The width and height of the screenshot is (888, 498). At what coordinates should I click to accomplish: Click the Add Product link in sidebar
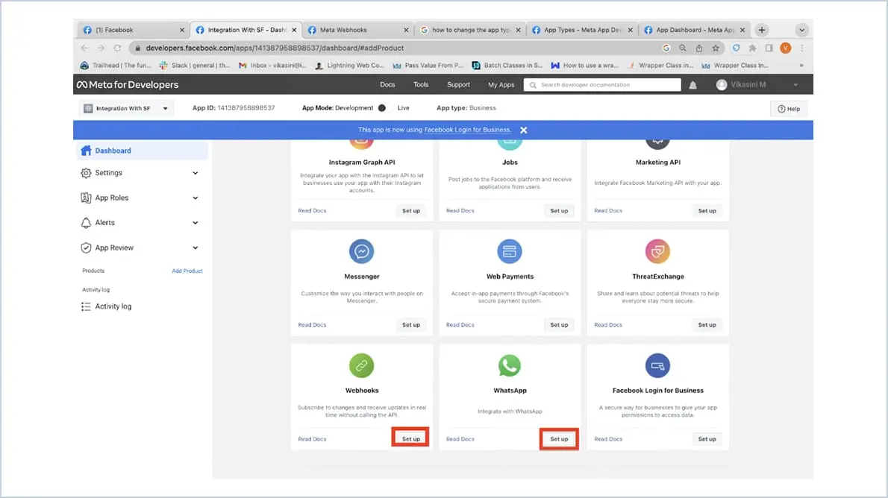(187, 271)
